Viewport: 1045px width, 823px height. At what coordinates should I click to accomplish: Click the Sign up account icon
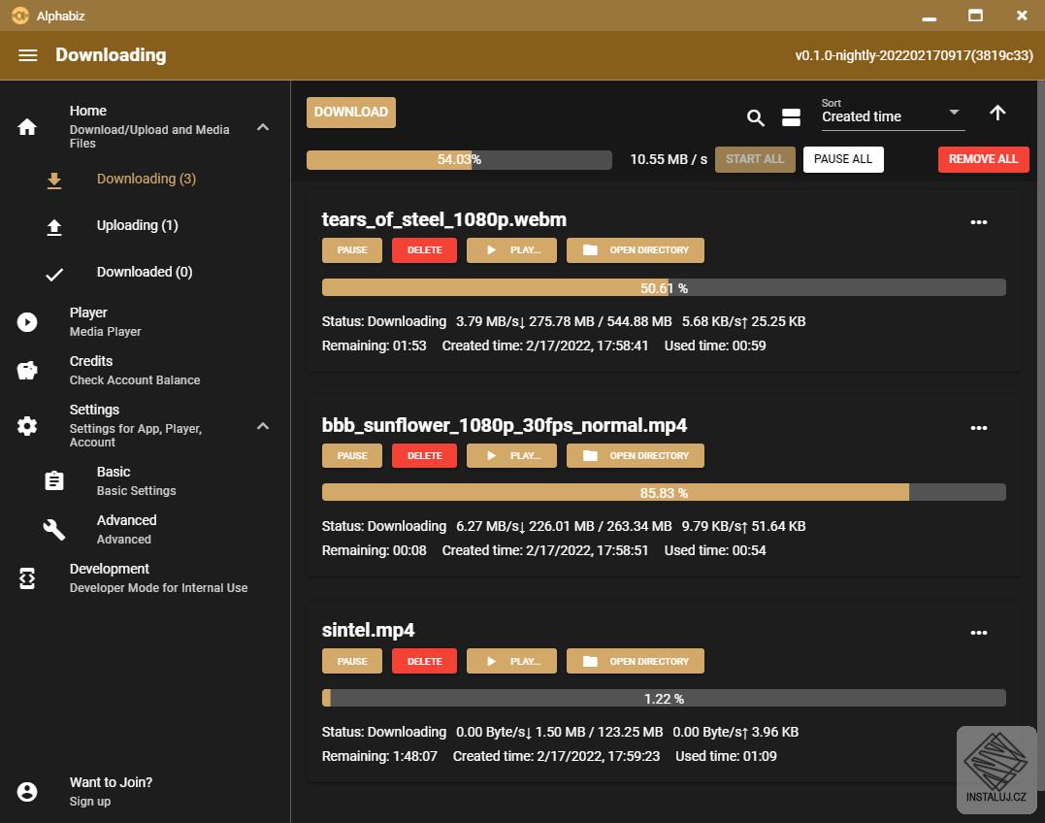pos(27,792)
